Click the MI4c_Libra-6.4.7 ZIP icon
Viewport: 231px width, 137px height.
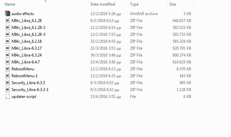pos(8,62)
